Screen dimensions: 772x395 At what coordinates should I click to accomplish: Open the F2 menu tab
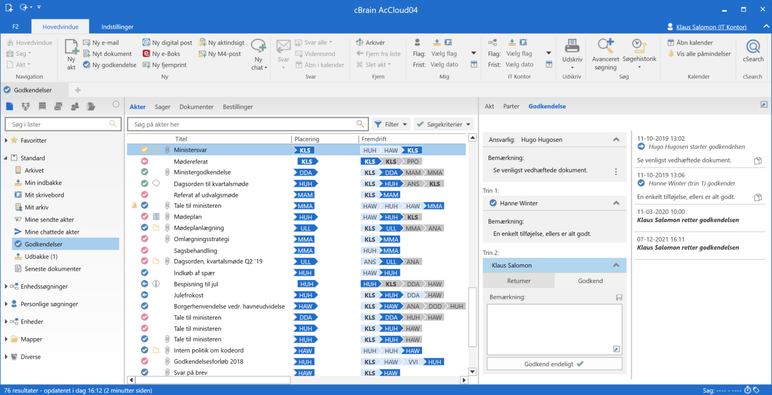(x=15, y=27)
